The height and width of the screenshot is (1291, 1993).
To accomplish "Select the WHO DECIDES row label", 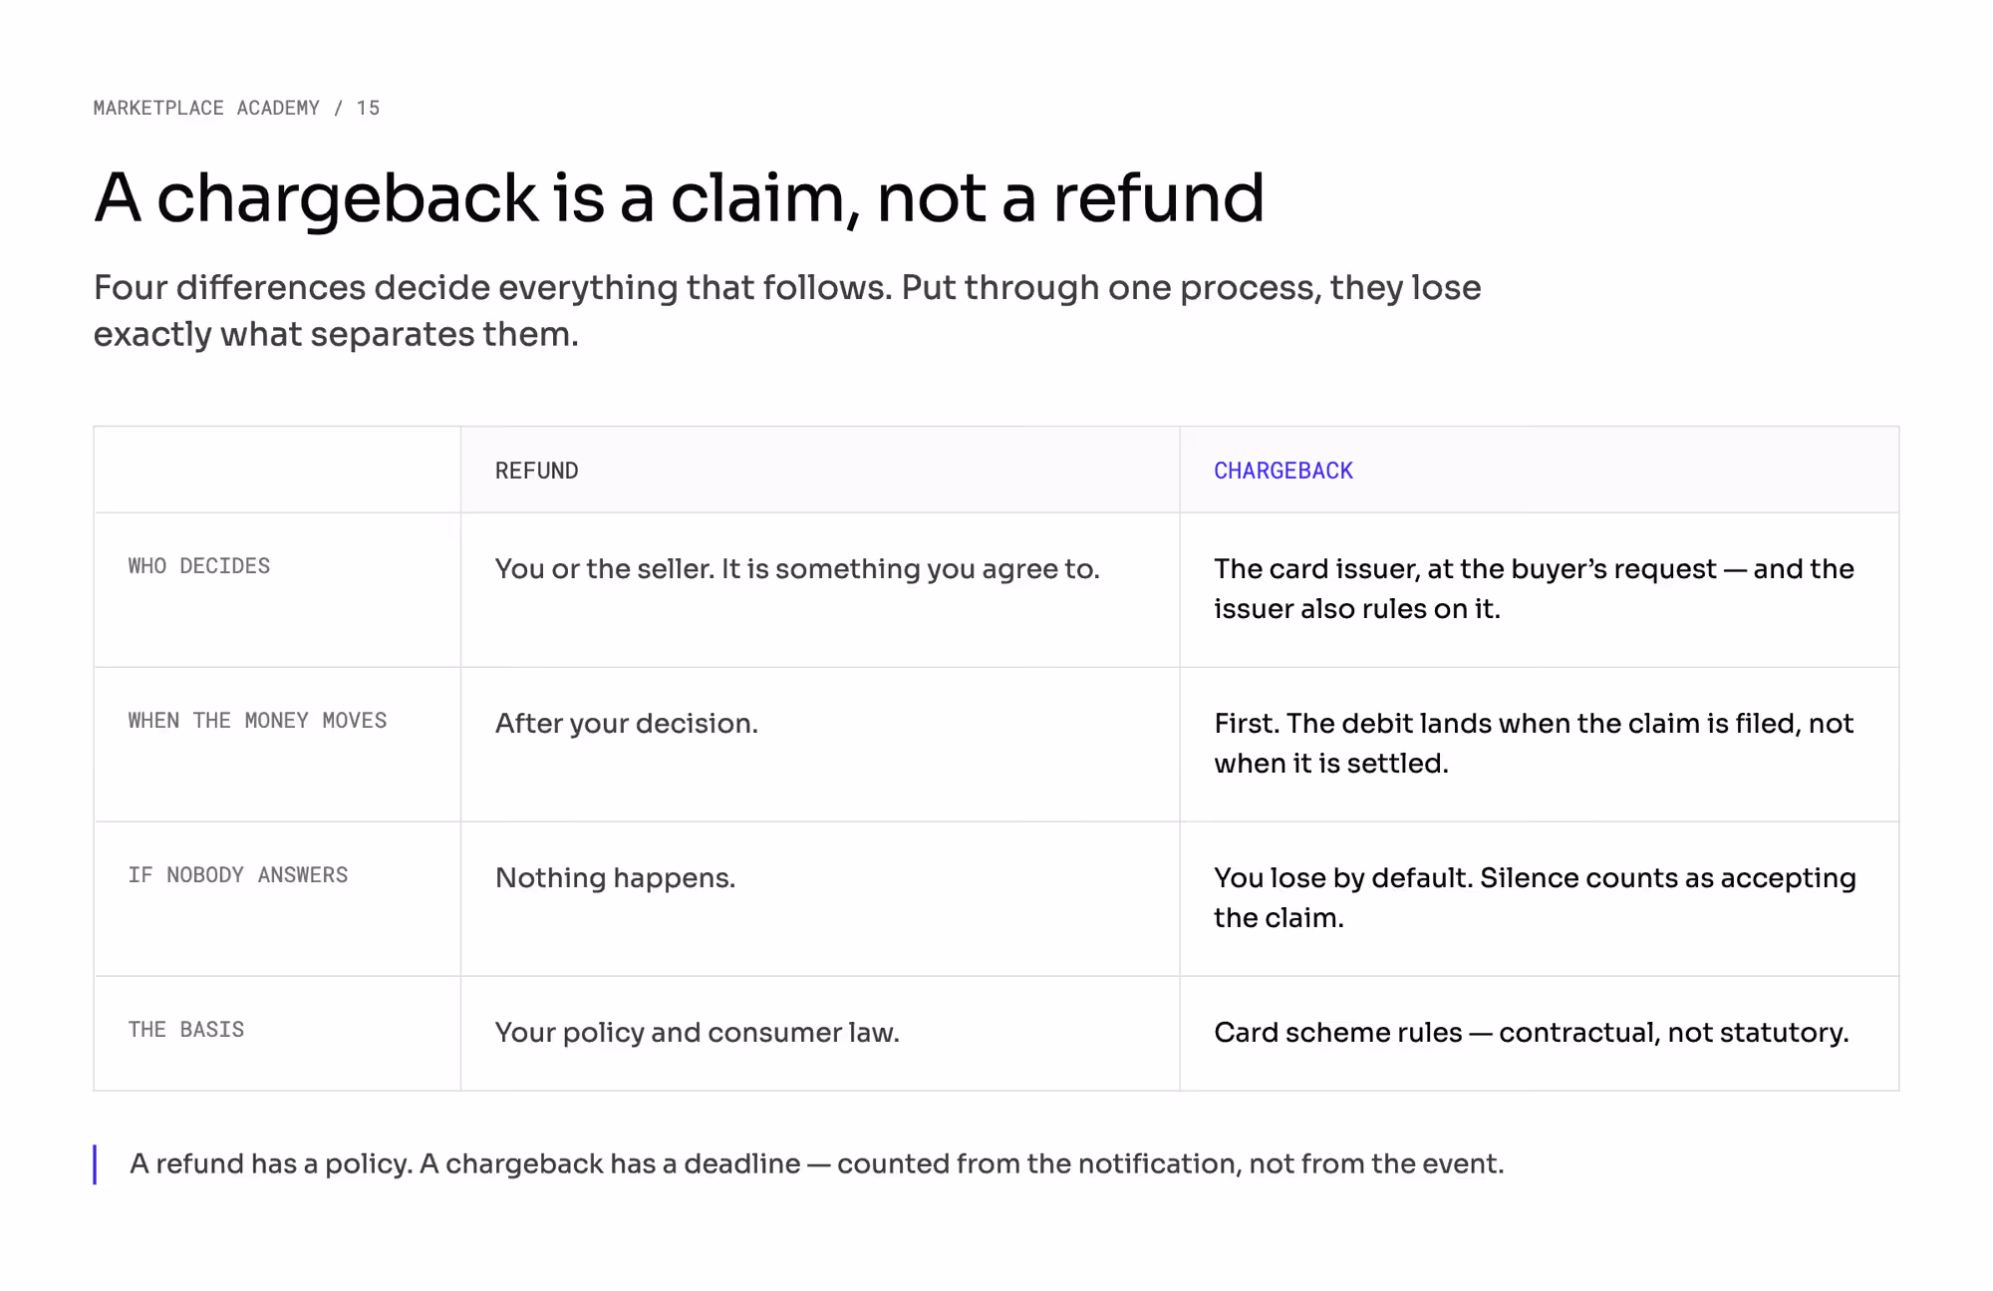I will [x=198, y=566].
